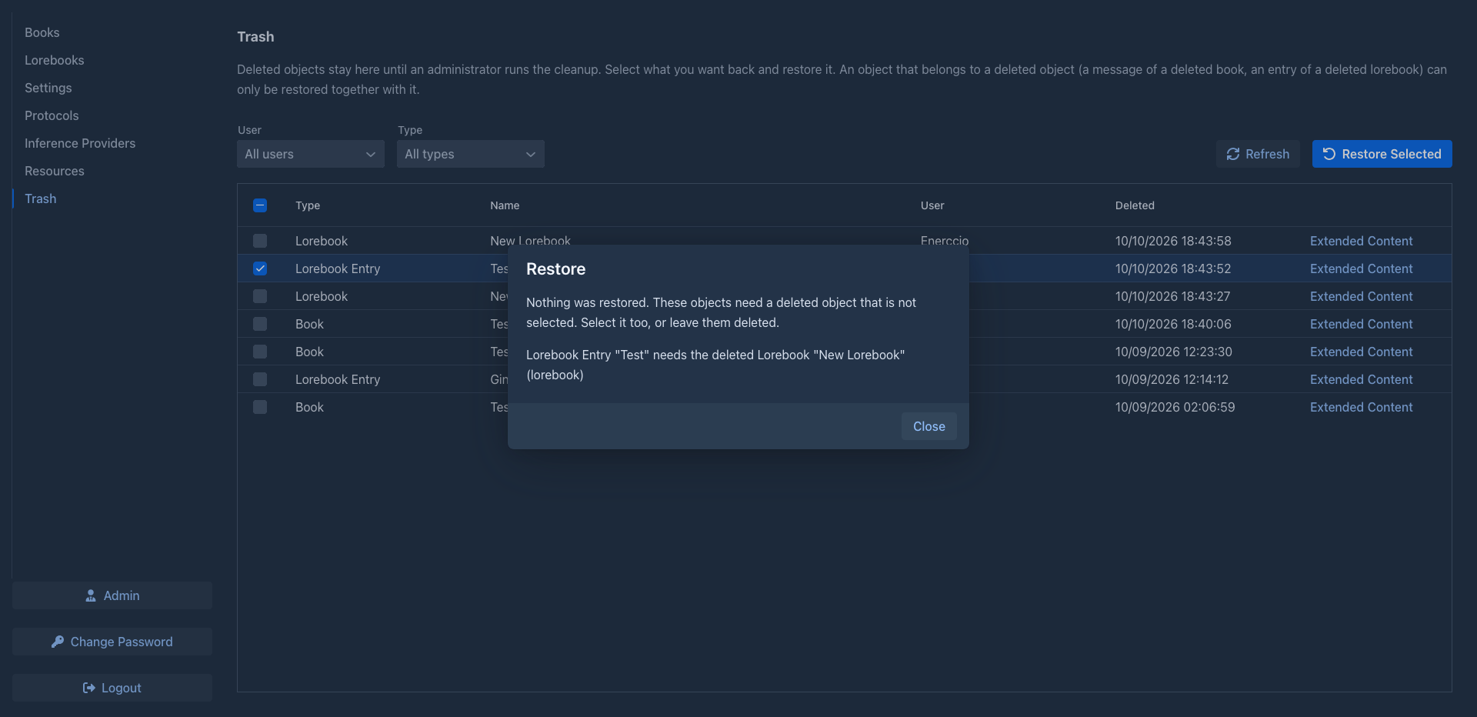
Task: View Extended Content for the 18:40:06 row
Action: pos(1361,324)
